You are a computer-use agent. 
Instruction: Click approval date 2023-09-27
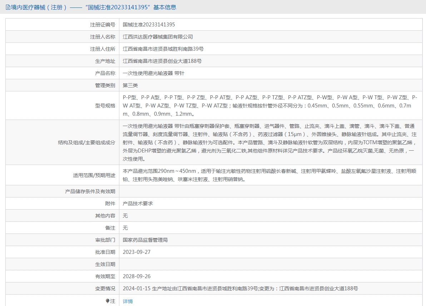coord(137,252)
